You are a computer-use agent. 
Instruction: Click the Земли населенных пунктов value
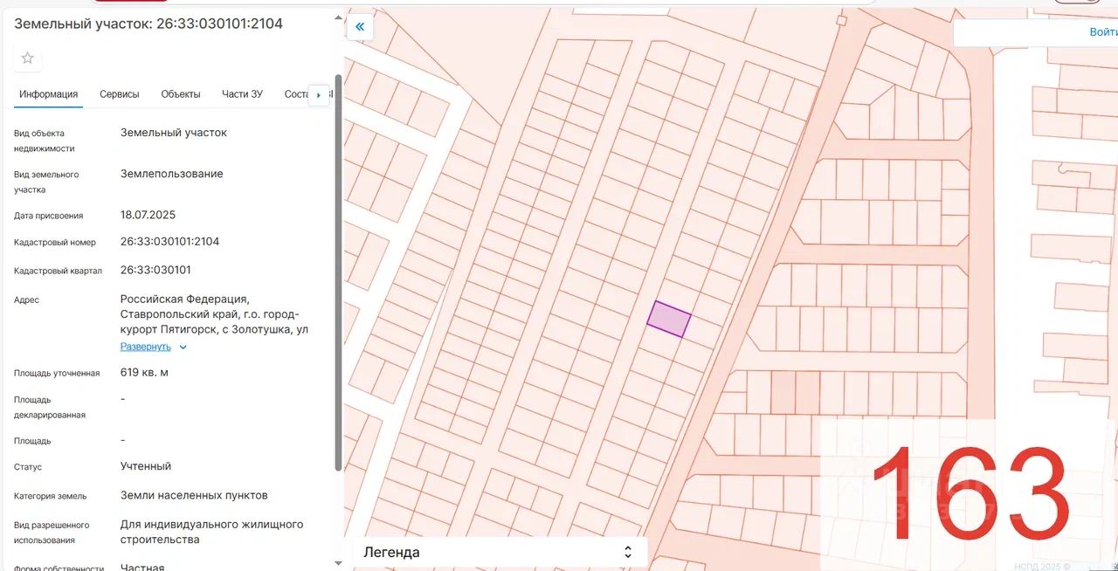[x=194, y=495]
